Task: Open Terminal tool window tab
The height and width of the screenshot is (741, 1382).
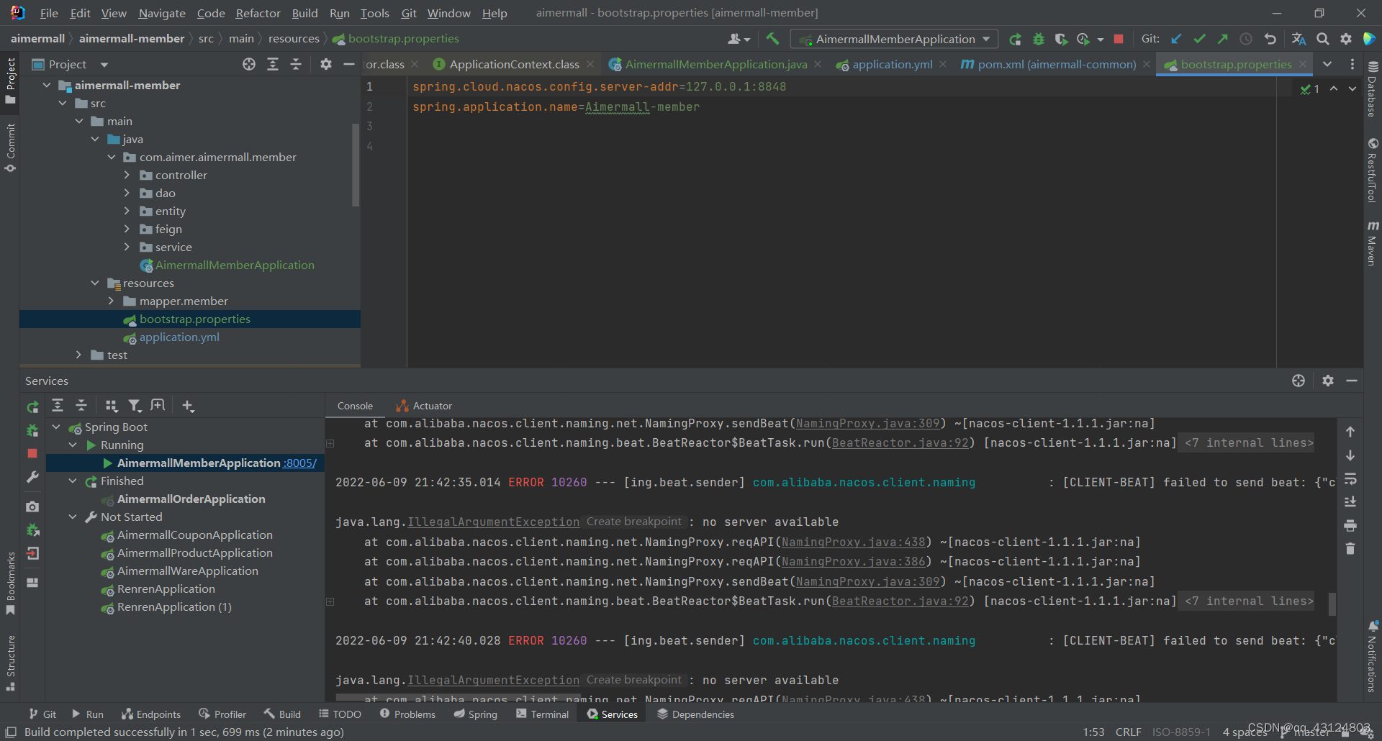Action: (x=542, y=714)
